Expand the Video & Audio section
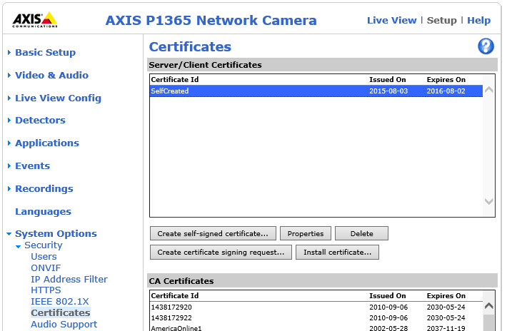 pyautogui.click(x=51, y=76)
